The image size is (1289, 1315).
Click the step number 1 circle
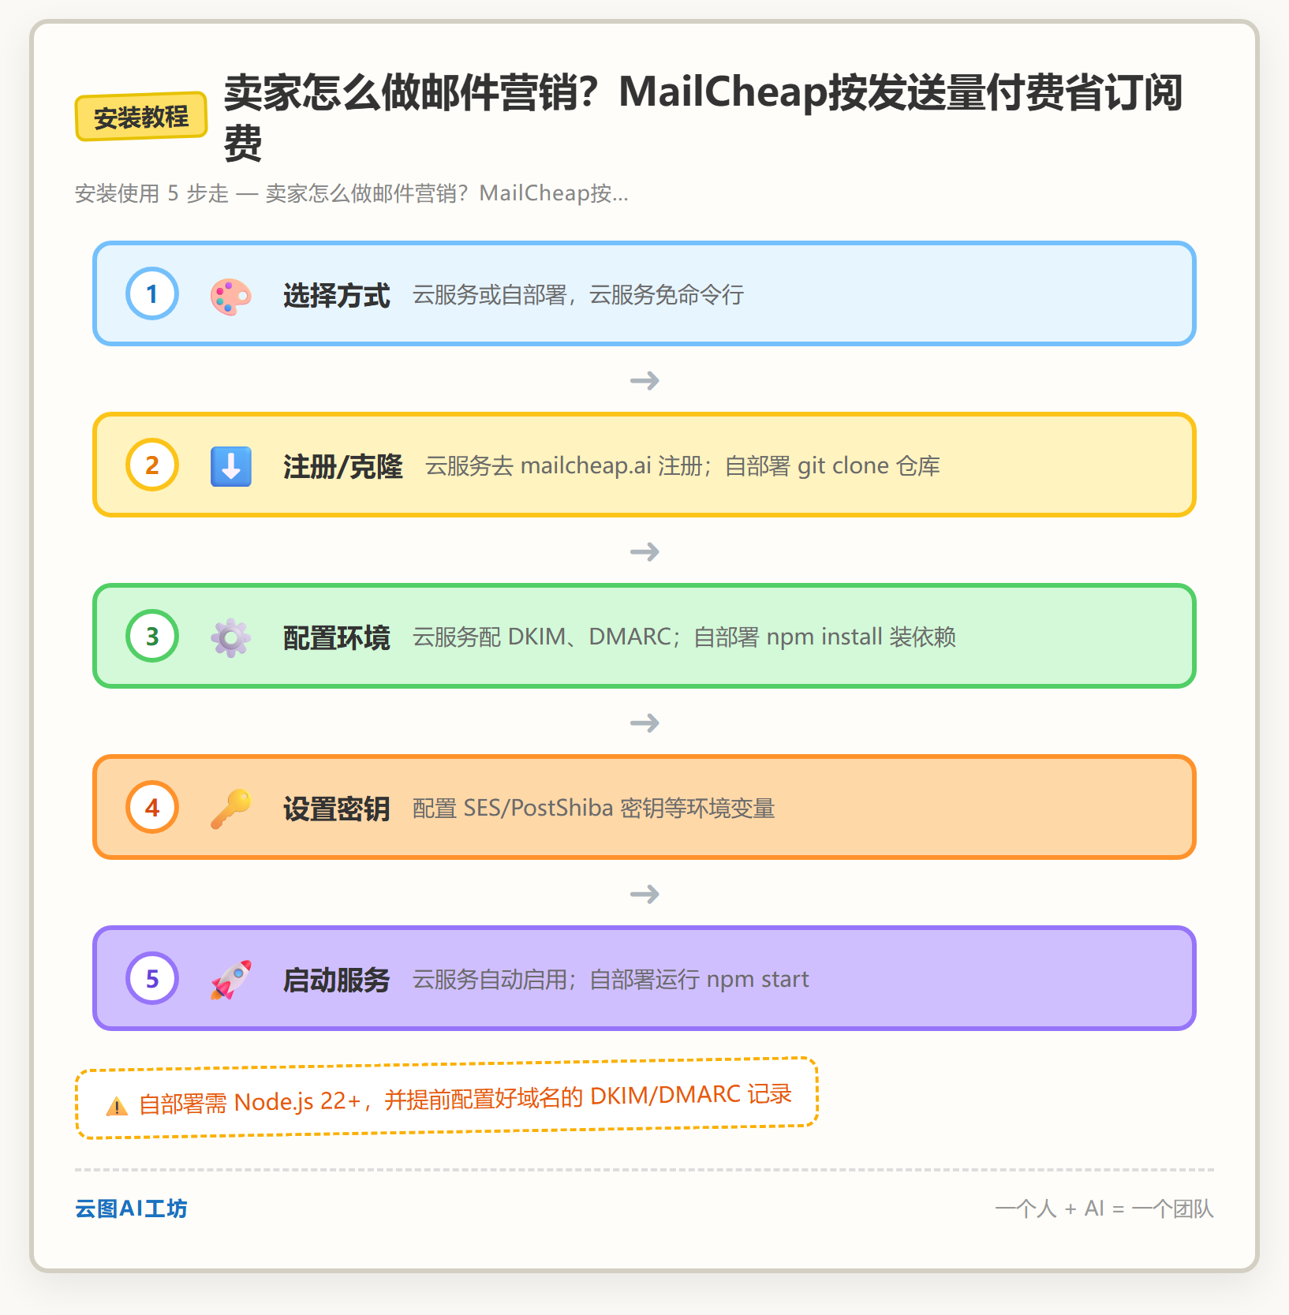[152, 294]
